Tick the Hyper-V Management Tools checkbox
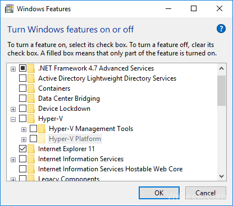Viewport: 233px width, 206px height. click(x=33, y=129)
